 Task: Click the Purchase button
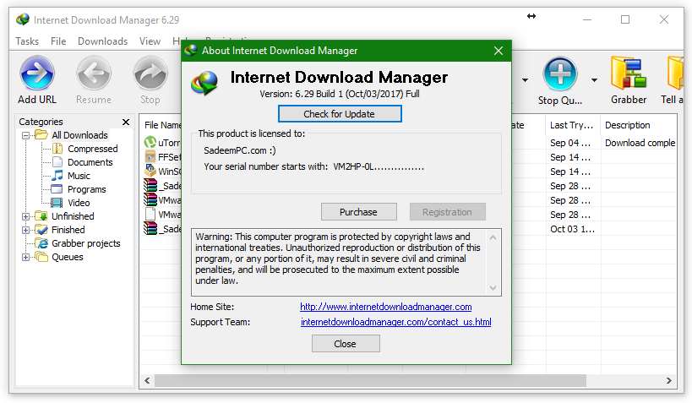coord(358,212)
